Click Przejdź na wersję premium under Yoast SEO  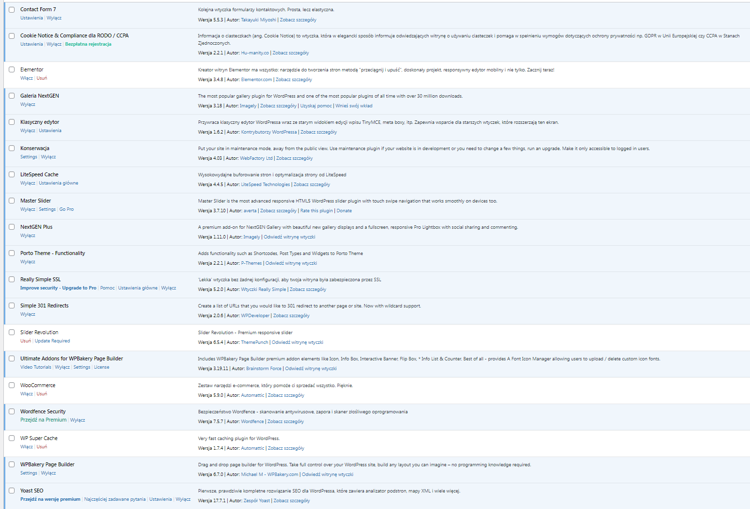(50, 499)
